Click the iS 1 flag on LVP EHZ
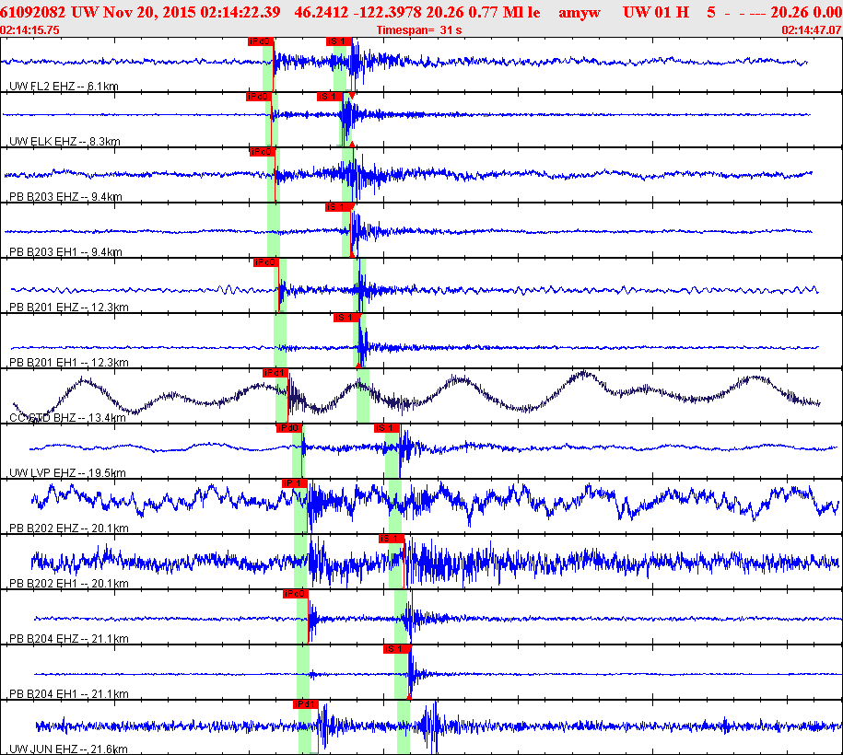This screenshot has width=843, height=755. 387,428
